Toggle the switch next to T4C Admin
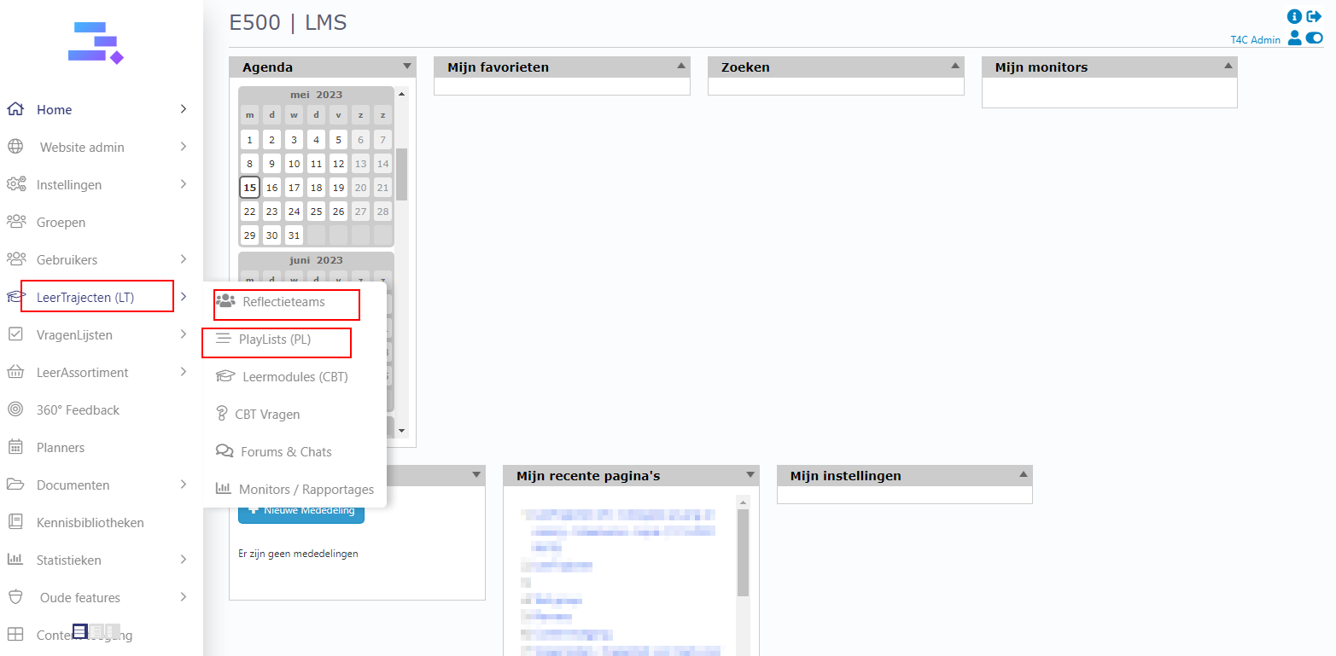 coord(1314,38)
